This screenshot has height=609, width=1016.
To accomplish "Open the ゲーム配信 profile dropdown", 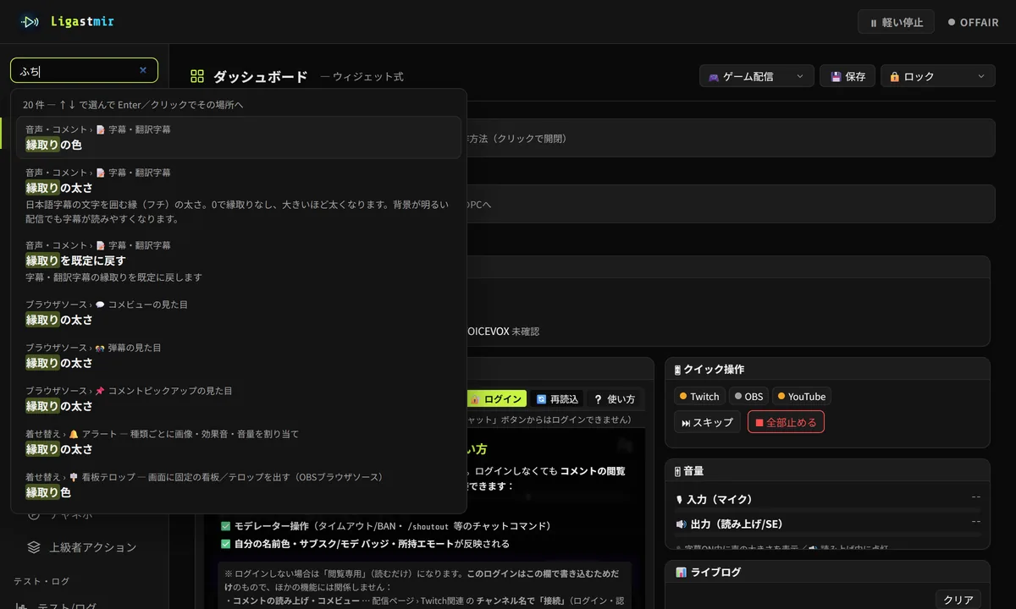I will [x=757, y=76].
